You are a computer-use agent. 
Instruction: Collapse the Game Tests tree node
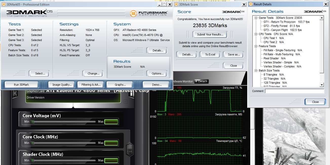tap(256, 18)
